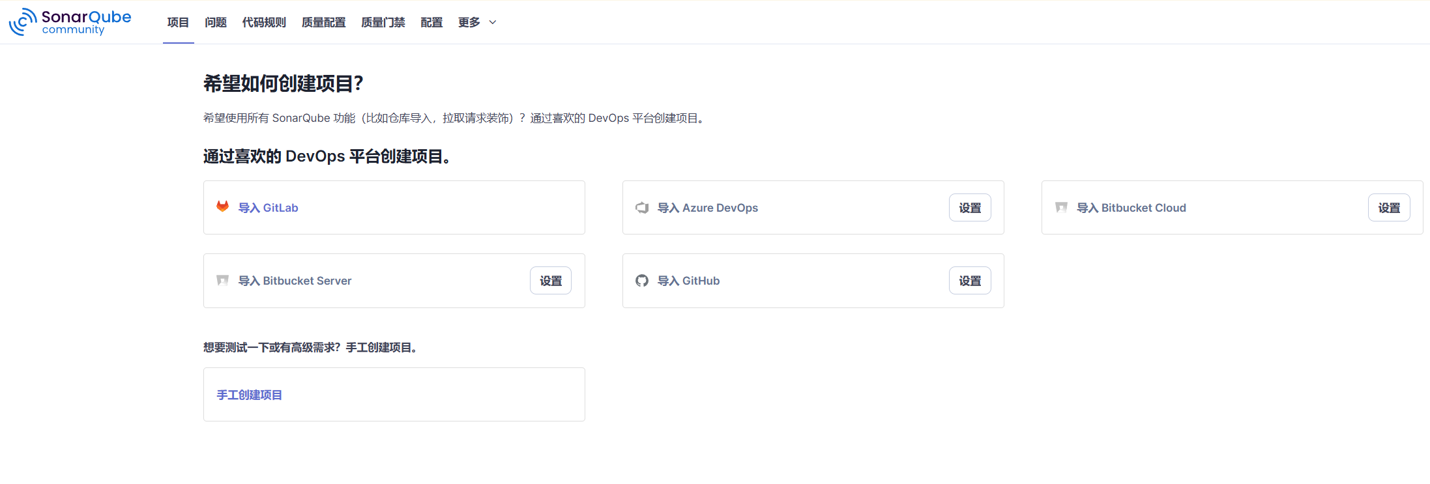Expand the 更多 menu chevron

(x=493, y=22)
